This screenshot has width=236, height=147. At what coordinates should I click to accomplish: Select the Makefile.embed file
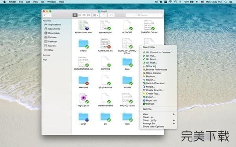tap(105, 98)
